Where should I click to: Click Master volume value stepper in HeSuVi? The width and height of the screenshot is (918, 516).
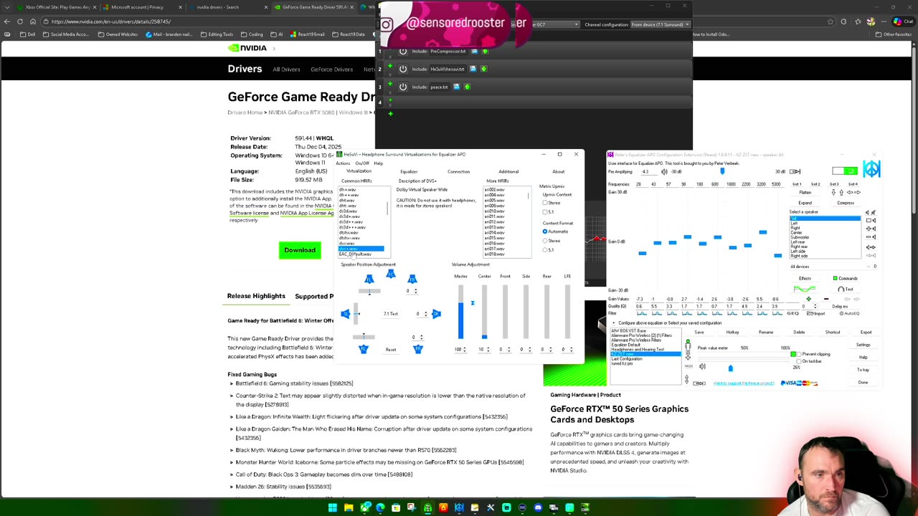(x=465, y=350)
